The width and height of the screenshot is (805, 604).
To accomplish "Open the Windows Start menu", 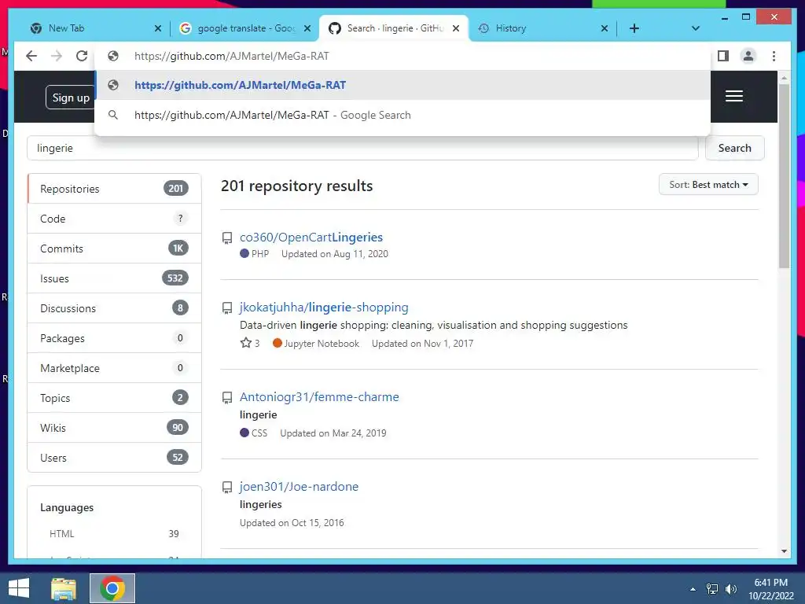I will pos(19,588).
